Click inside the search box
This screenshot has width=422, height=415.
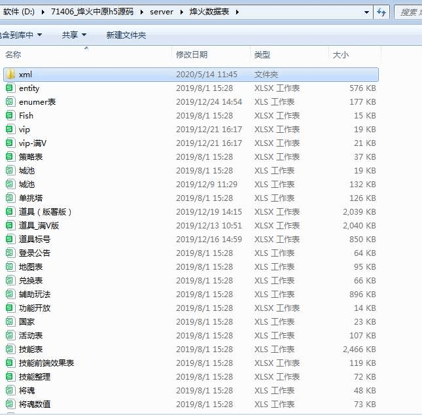click(x=408, y=12)
